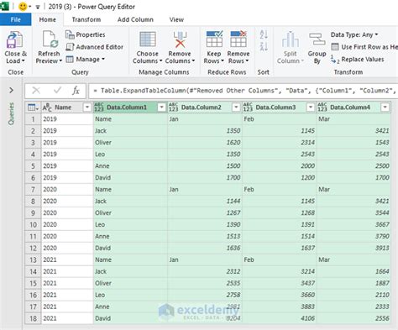Screen dimensions: 398x330
Task: Sort descending with the Z-A icon
Action: [x=264, y=46]
